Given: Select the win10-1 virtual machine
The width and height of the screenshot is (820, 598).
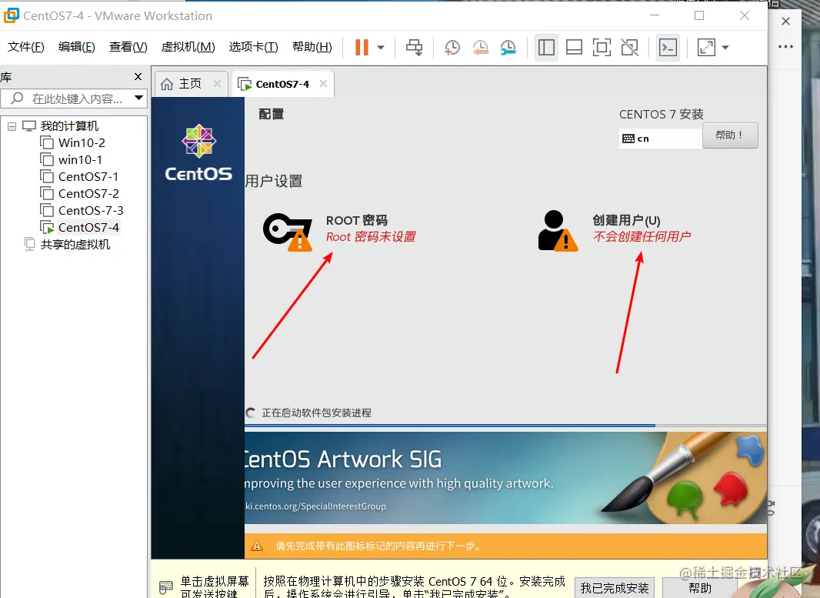Looking at the screenshot, I should [x=80, y=159].
